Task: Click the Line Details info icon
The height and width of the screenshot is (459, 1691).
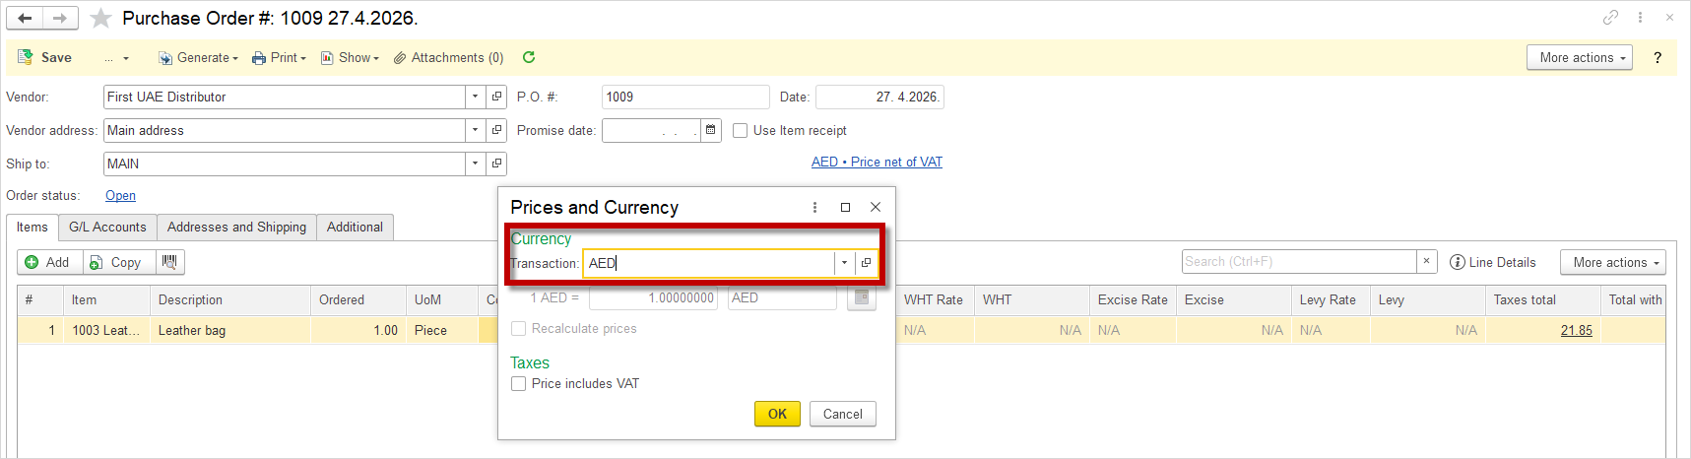Action: (1458, 262)
